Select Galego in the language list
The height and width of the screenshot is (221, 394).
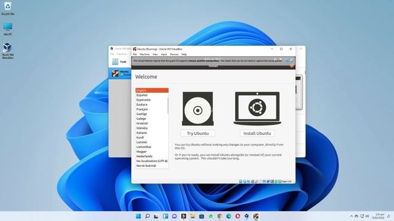(x=152, y=118)
